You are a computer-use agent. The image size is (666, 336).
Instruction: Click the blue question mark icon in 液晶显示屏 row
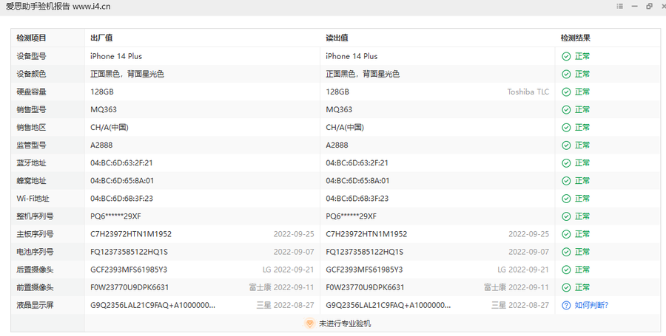[566, 306]
